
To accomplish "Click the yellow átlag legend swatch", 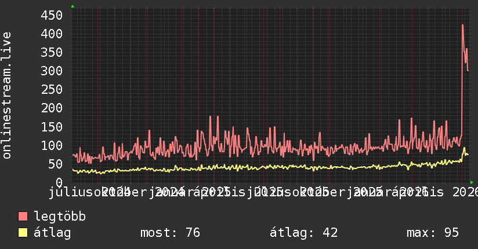I will coord(23,233).
